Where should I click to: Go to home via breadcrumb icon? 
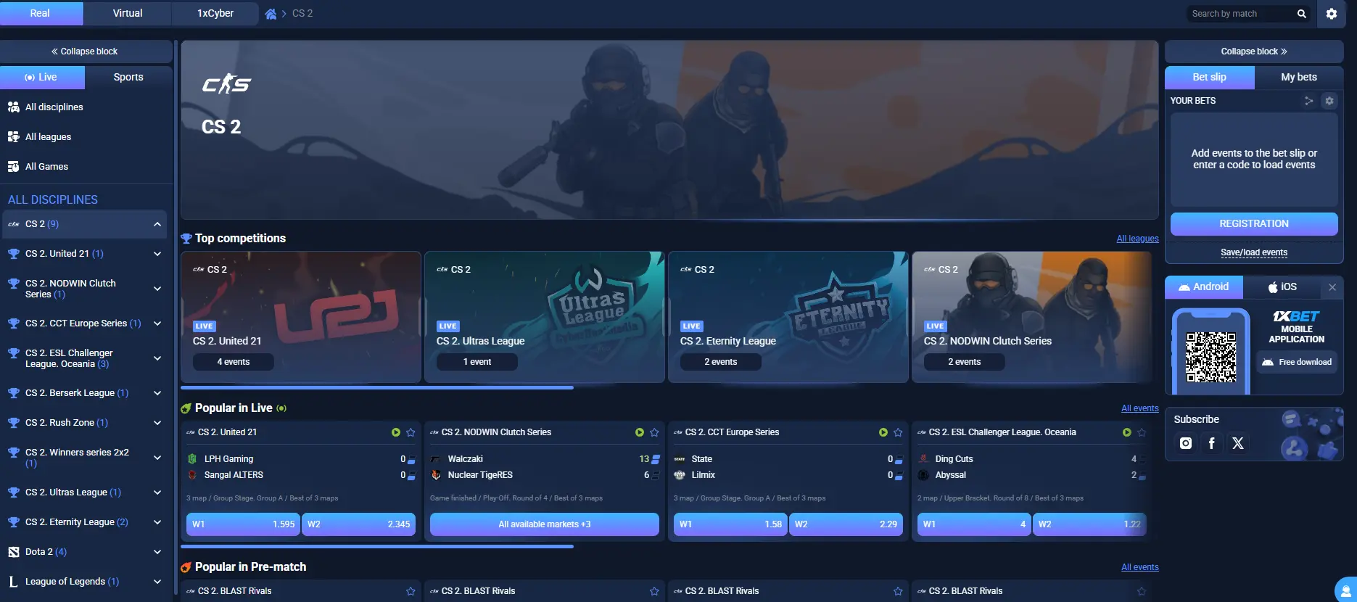coord(271,14)
